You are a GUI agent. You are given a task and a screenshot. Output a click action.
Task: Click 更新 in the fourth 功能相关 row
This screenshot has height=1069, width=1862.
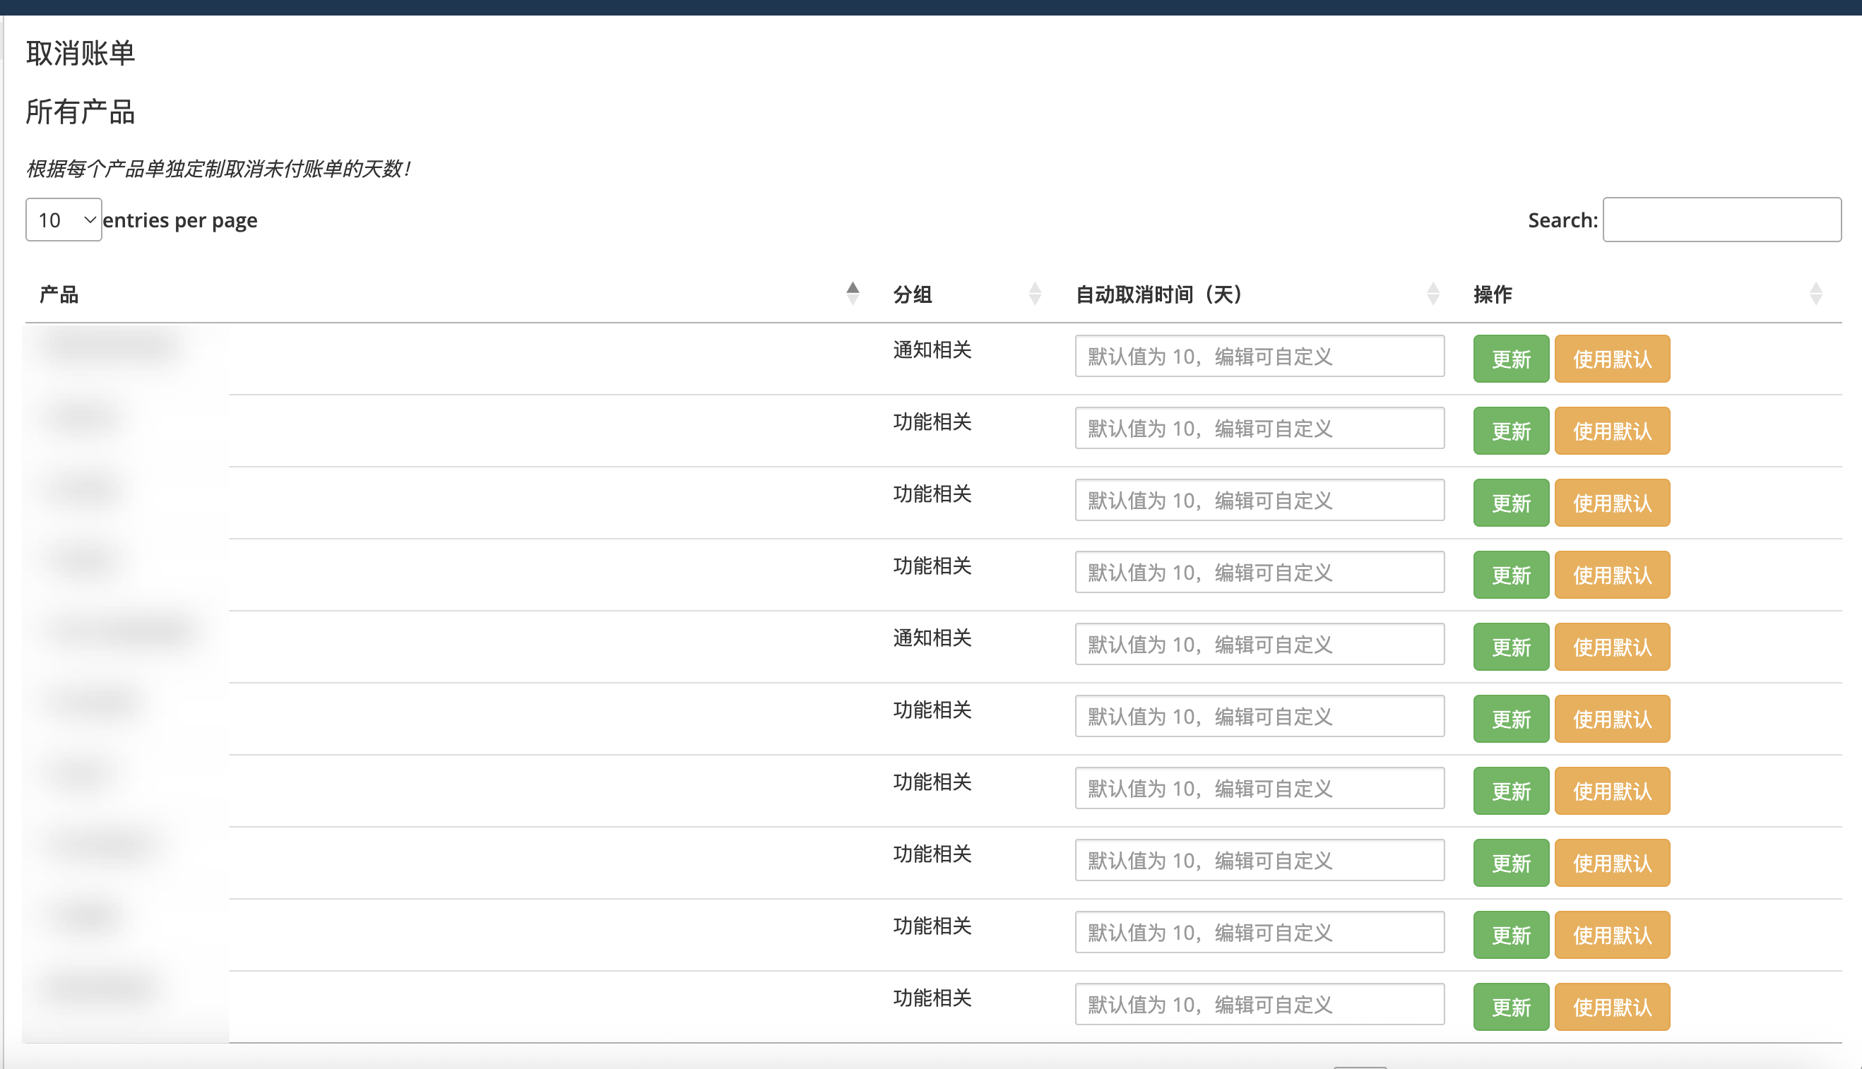(x=1510, y=718)
